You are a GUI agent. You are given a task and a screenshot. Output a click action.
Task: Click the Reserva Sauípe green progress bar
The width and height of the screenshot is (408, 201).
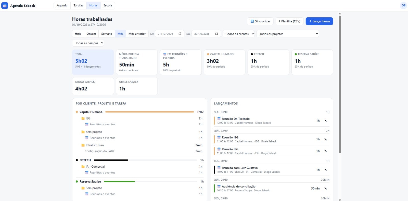[119, 181]
